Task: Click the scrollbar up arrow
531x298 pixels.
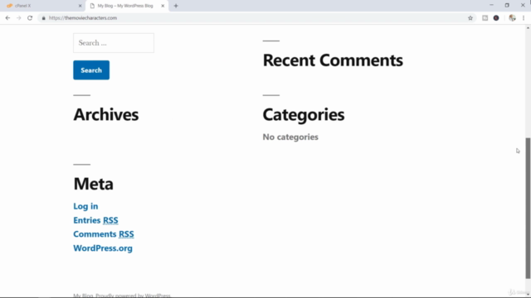Action: coord(528,27)
